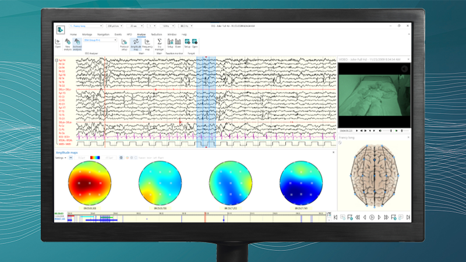Open the 20 sec timebase dropdown
Image resolution: width=466 pixels, height=262 pixels.
click(x=135, y=26)
